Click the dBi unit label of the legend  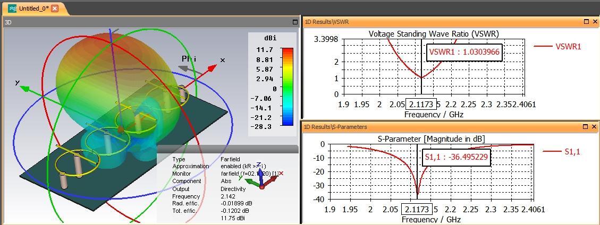[x=270, y=38]
